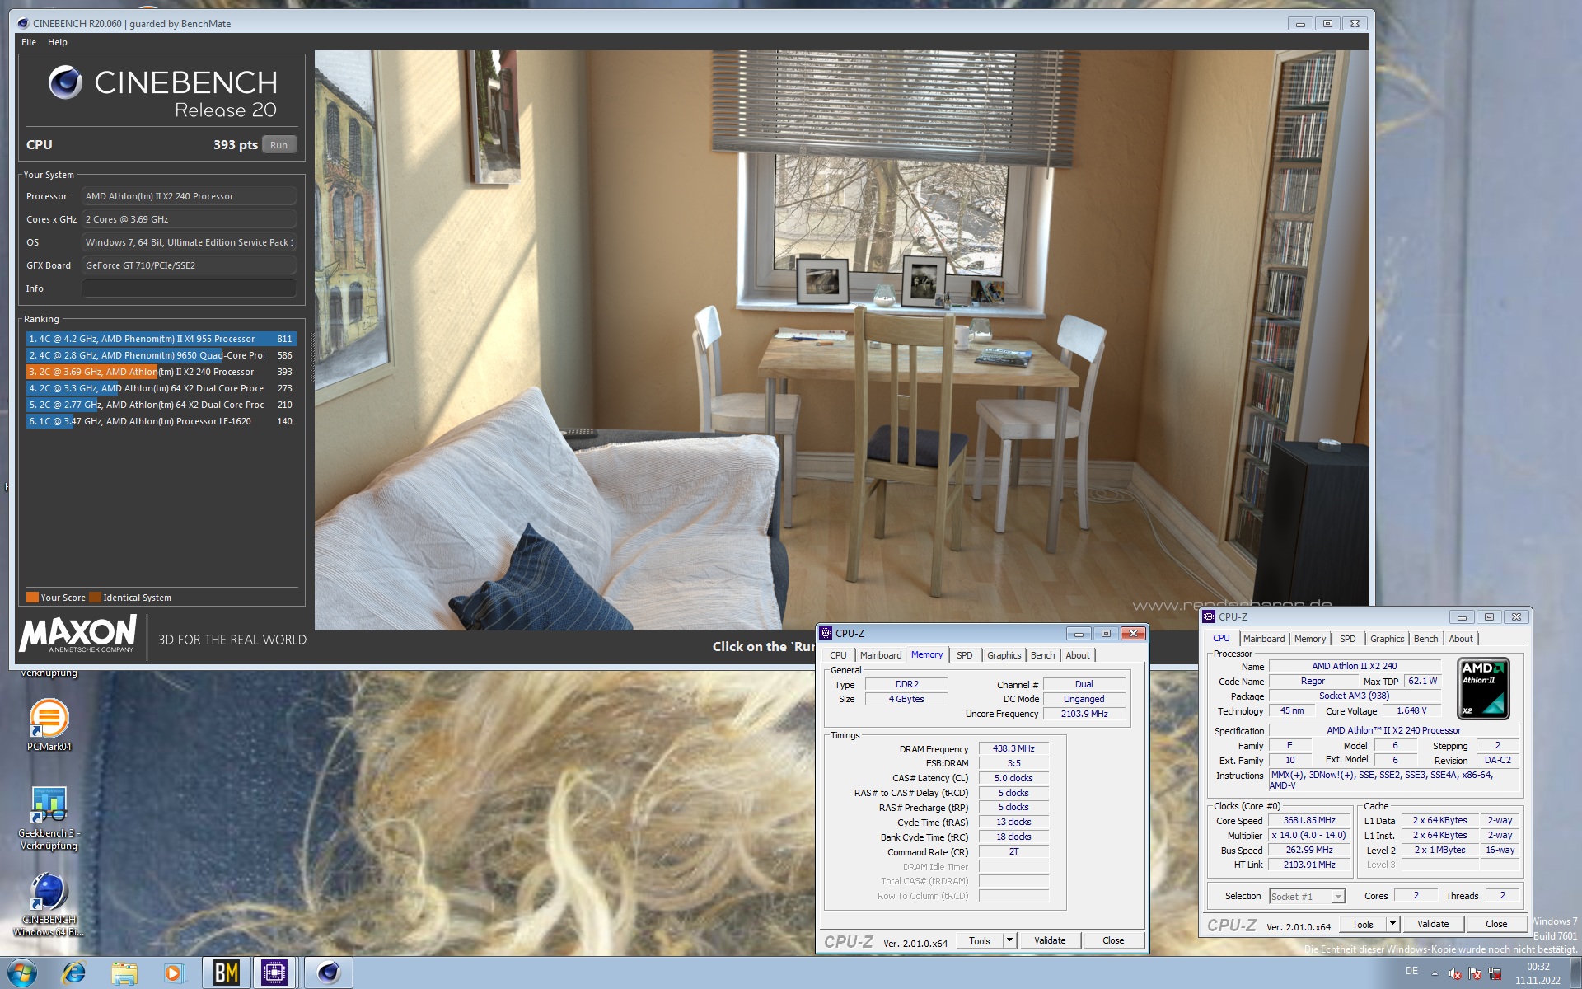
Task: Switch to BenchMate on taskbar
Action: [226, 973]
